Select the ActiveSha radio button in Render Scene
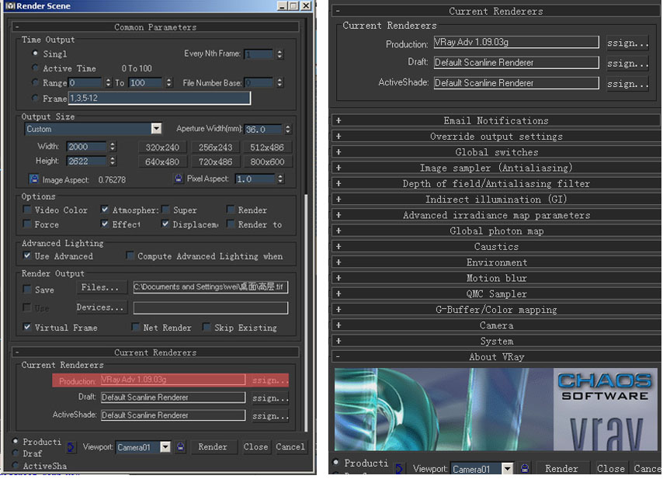The width and height of the screenshot is (663, 479). point(16,465)
